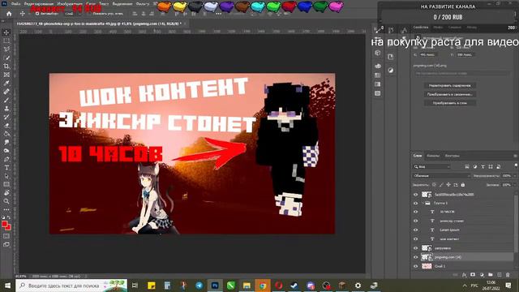This screenshot has width=519, height=292.
Task: Hide the 'Lorem Ipsum' text layer
Action: pyautogui.click(x=416, y=230)
